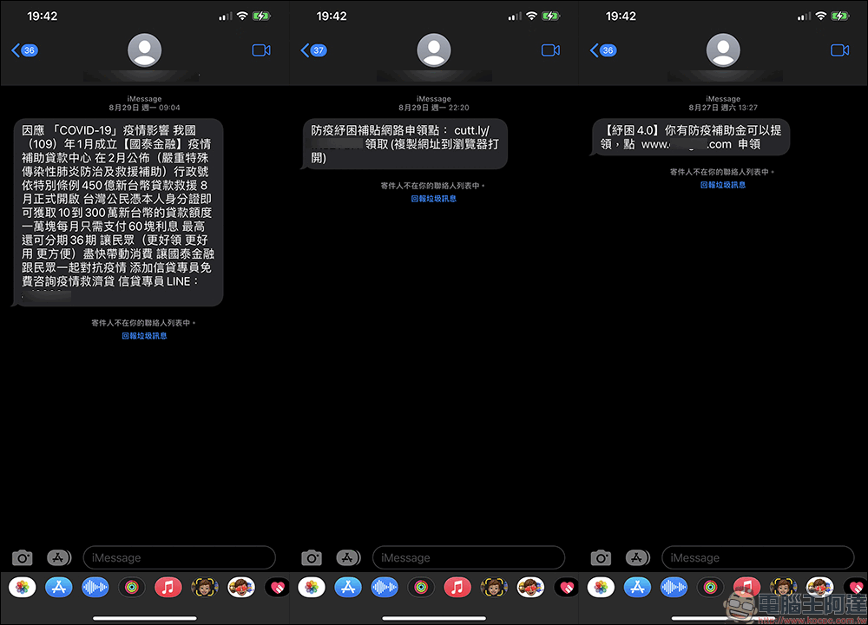Image resolution: width=868 pixels, height=625 pixels.
Task: Toggle apps drawer button in COVID-19 loan conversation
Action: tap(59, 557)
